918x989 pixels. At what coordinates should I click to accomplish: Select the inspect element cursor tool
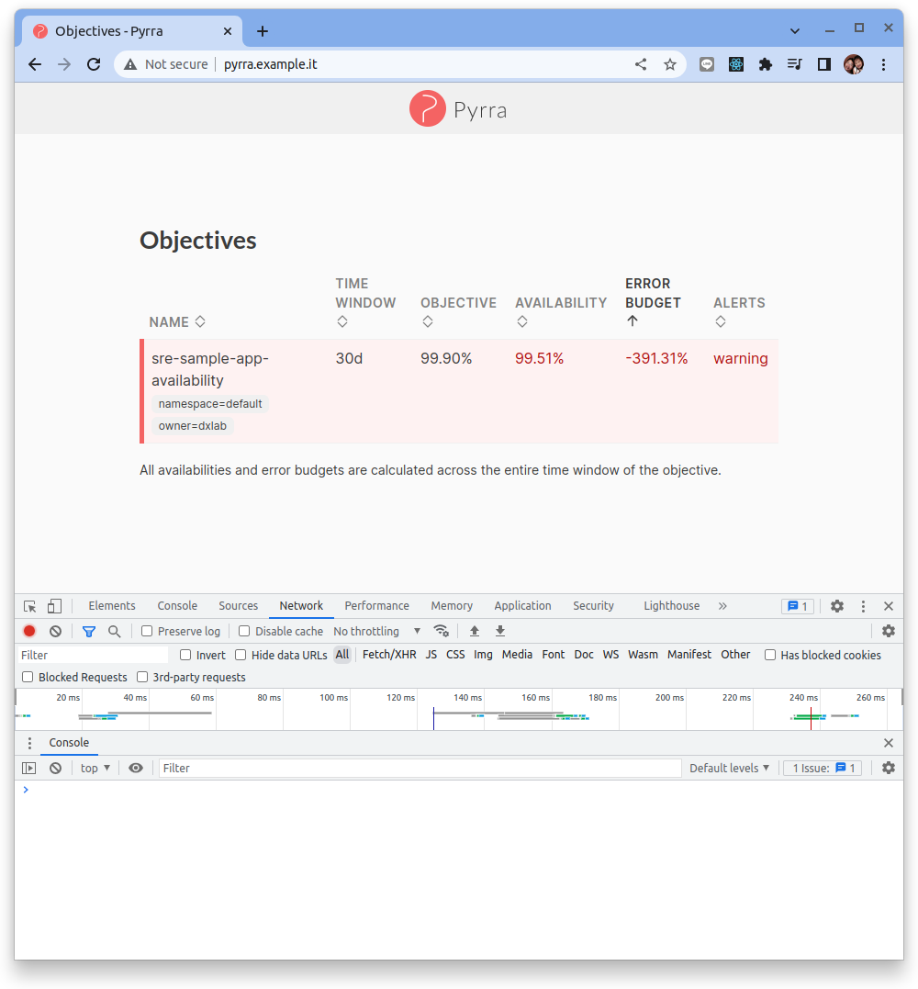(29, 606)
